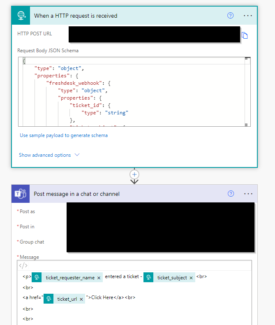Click the ticket_url dynamic content token
This screenshot has width=275, height=325.
(x=64, y=299)
